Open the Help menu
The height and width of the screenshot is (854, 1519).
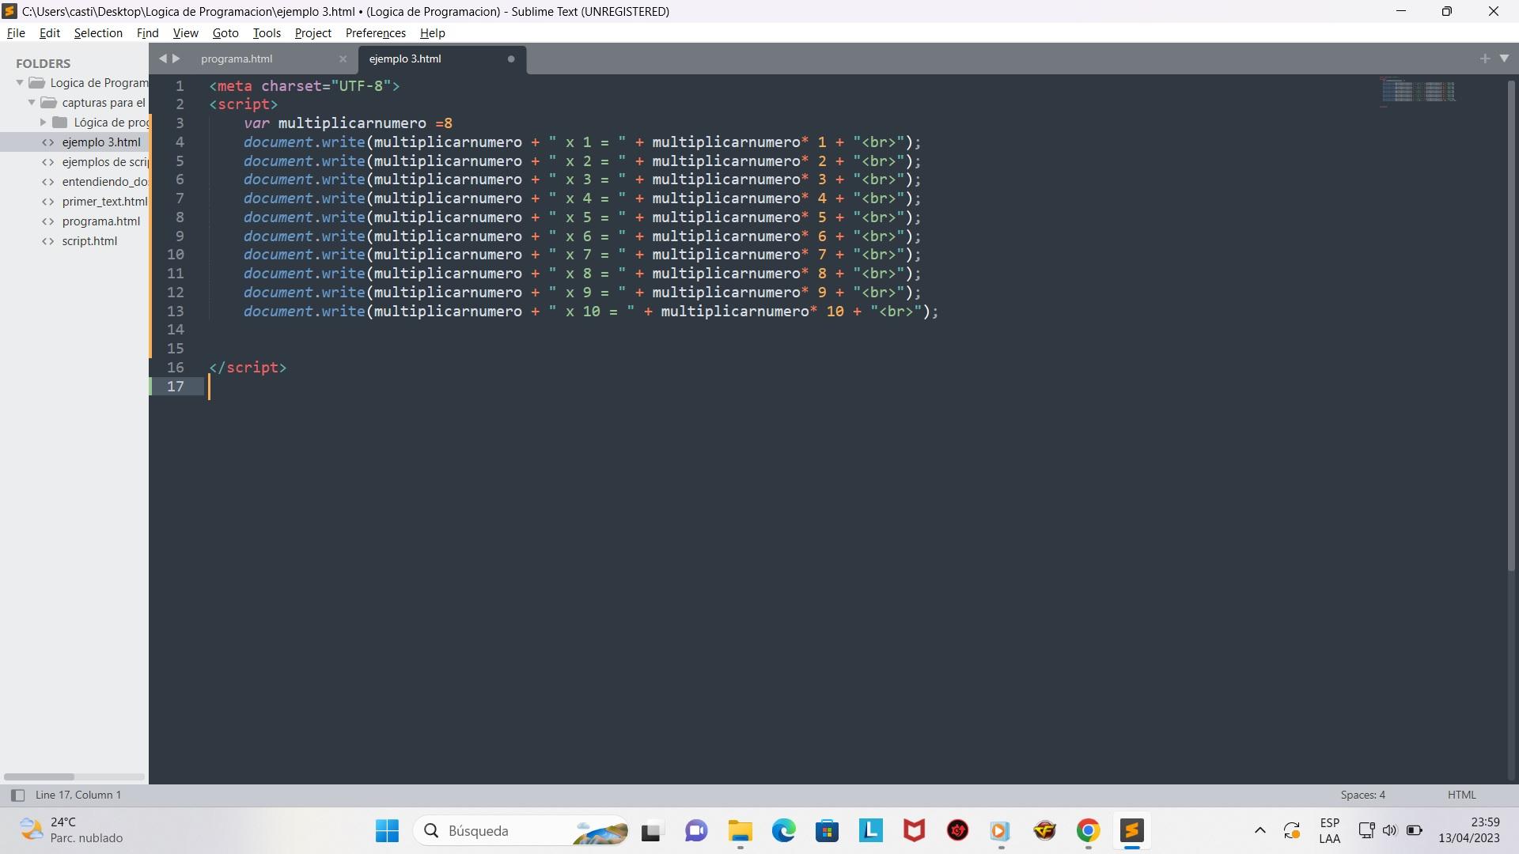click(433, 33)
